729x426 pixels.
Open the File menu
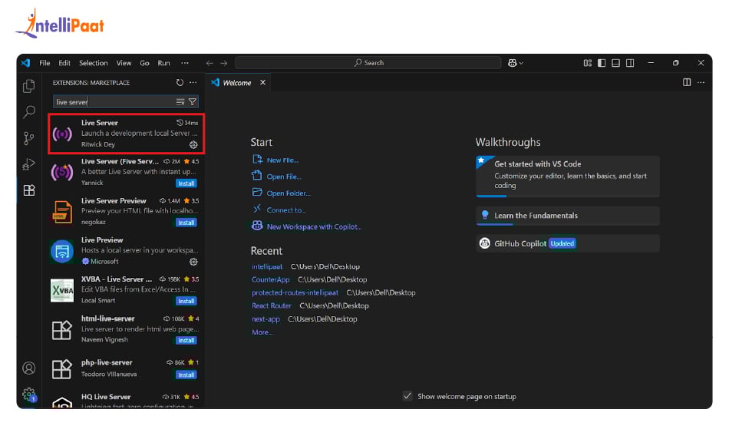(x=45, y=63)
